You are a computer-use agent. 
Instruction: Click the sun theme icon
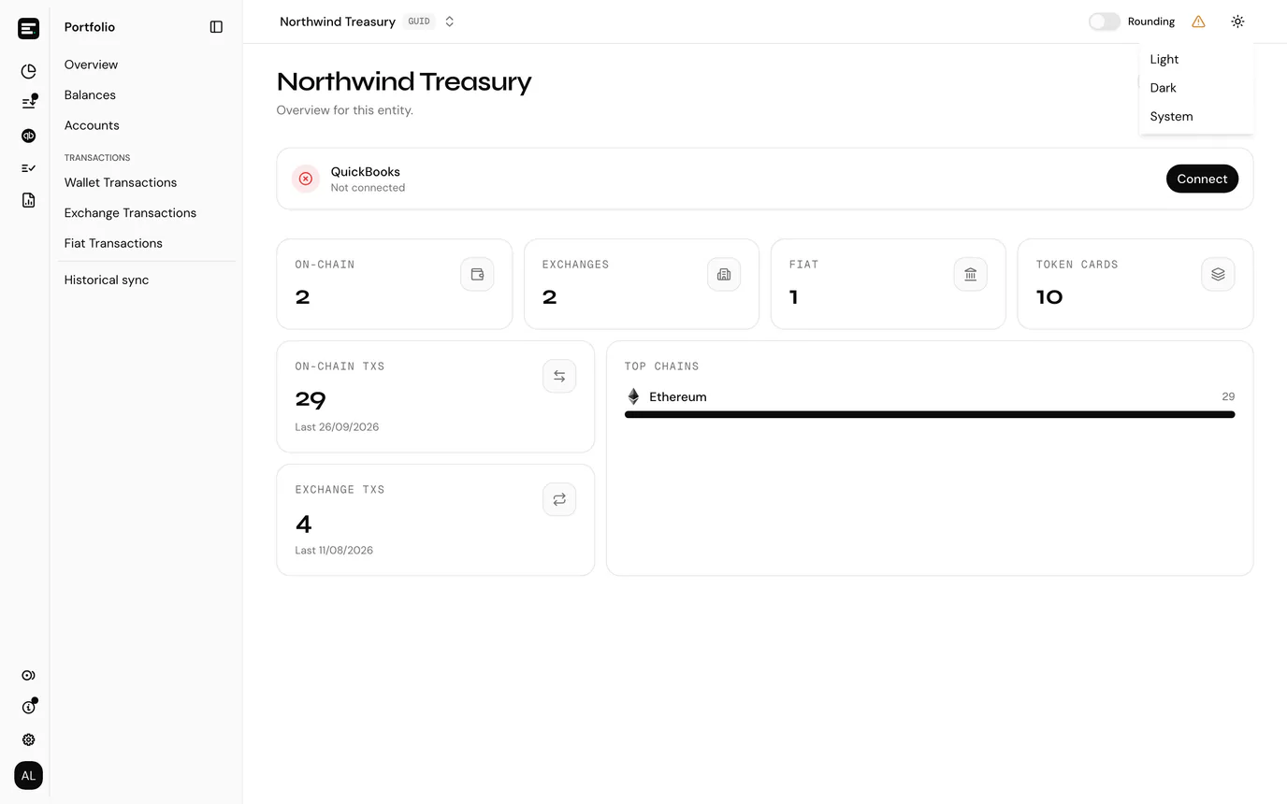1237,22
